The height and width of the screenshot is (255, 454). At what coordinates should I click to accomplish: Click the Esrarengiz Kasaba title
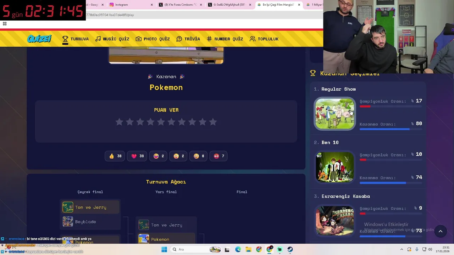pyautogui.click(x=345, y=196)
